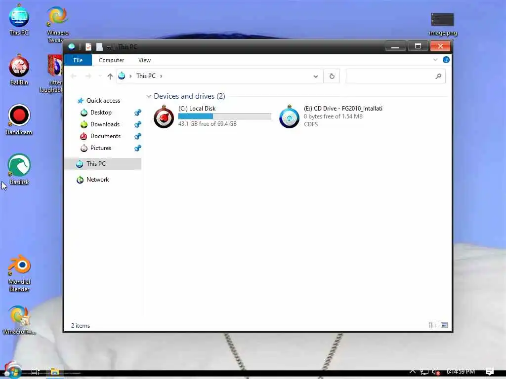
Task: Click the New folder quick access toolbar icon
Action: click(x=99, y=47)
